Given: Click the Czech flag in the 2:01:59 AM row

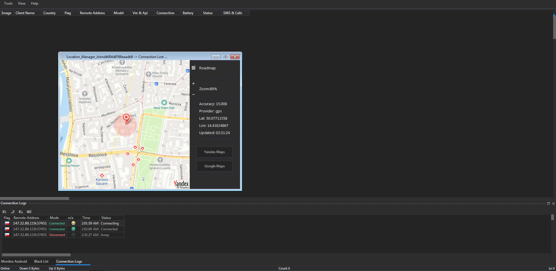Looking at the screenshot, I should tap(7, 223).
